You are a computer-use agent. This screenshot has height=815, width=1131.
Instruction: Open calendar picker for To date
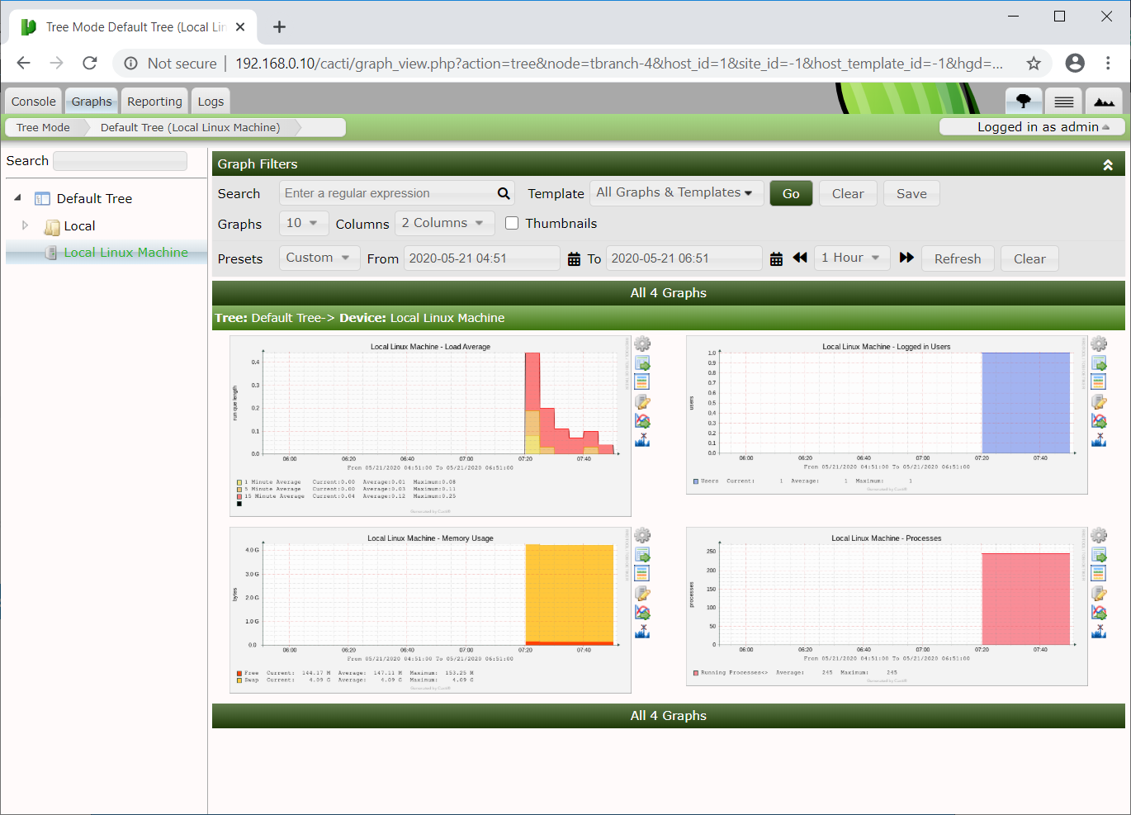click(776, 259)
